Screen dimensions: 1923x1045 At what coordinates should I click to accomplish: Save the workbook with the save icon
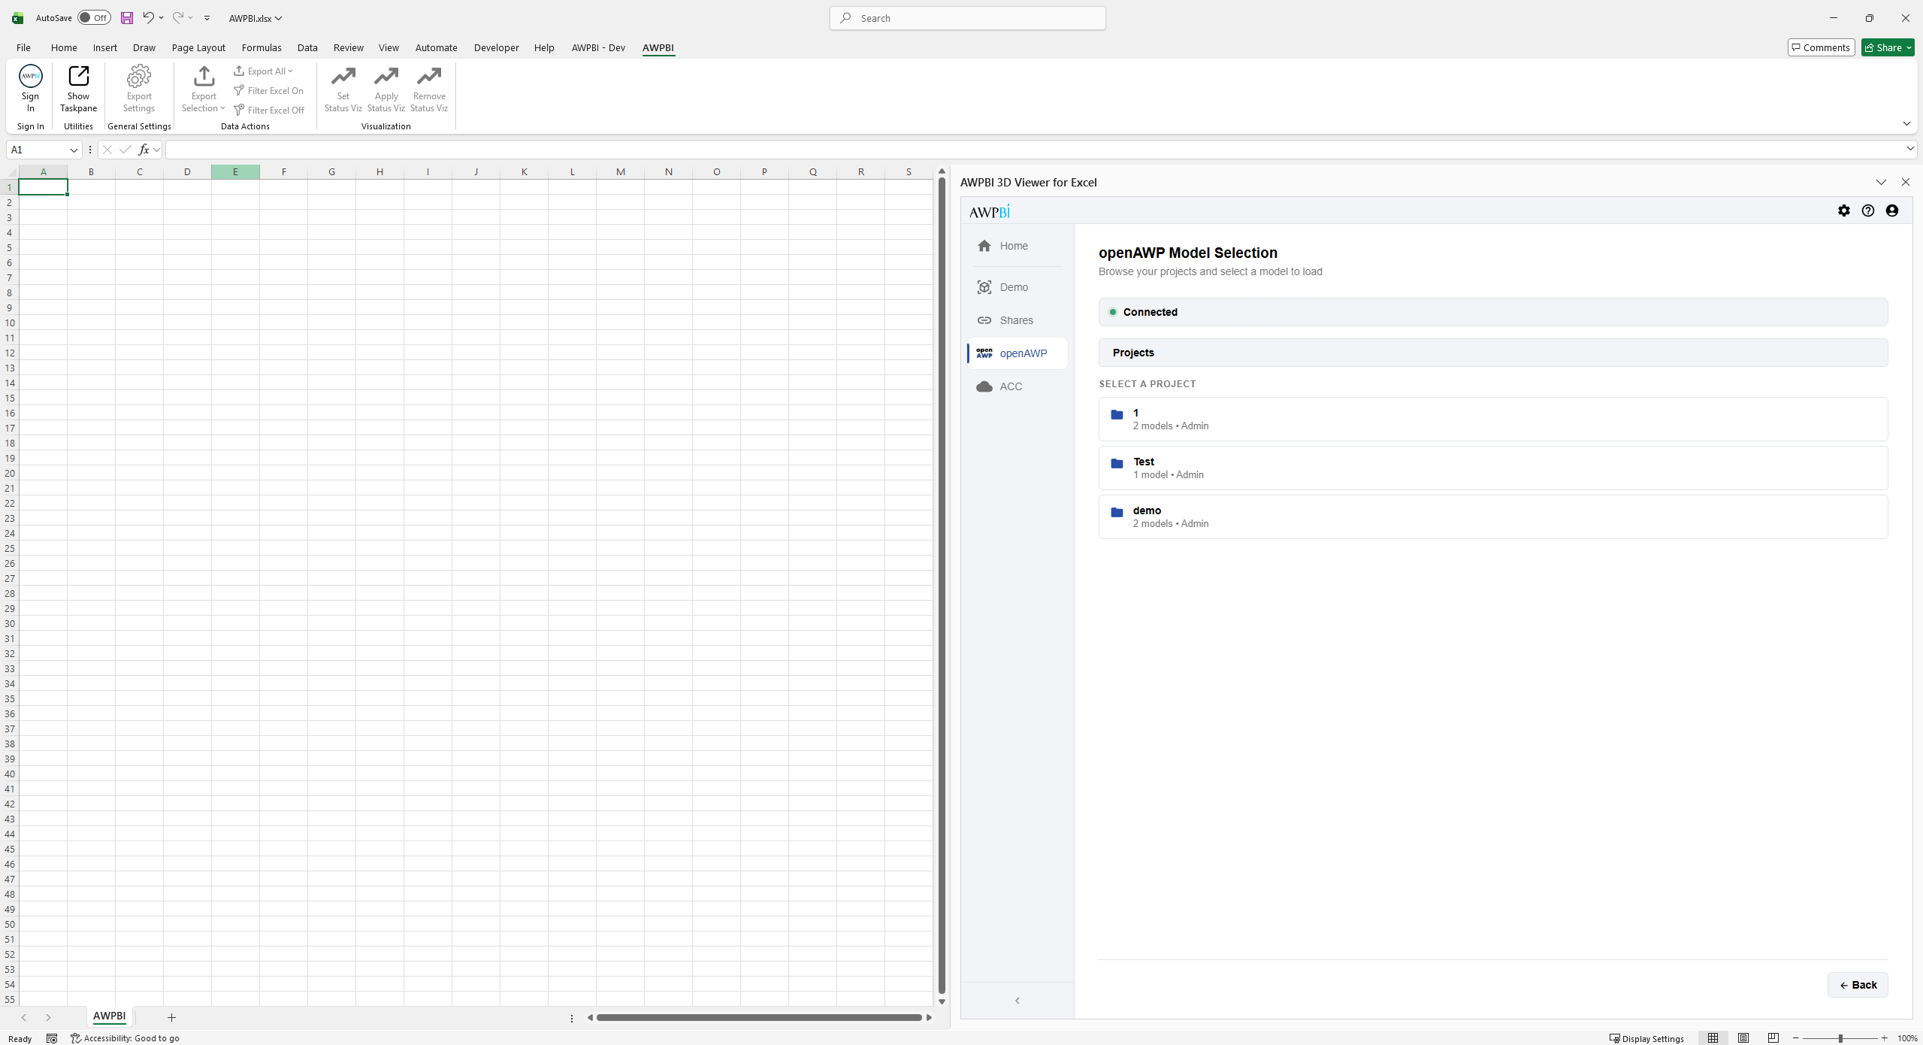coord(127,18)
